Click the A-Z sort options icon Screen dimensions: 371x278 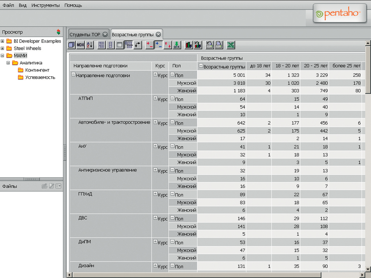[89, 45]
